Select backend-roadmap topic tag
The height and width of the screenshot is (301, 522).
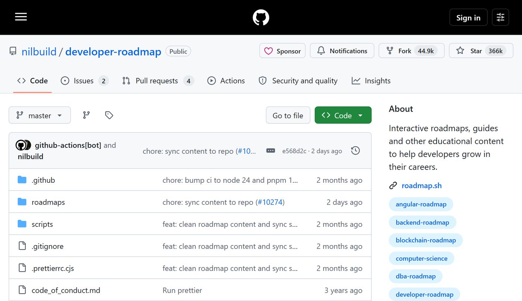tap(422, 222)
